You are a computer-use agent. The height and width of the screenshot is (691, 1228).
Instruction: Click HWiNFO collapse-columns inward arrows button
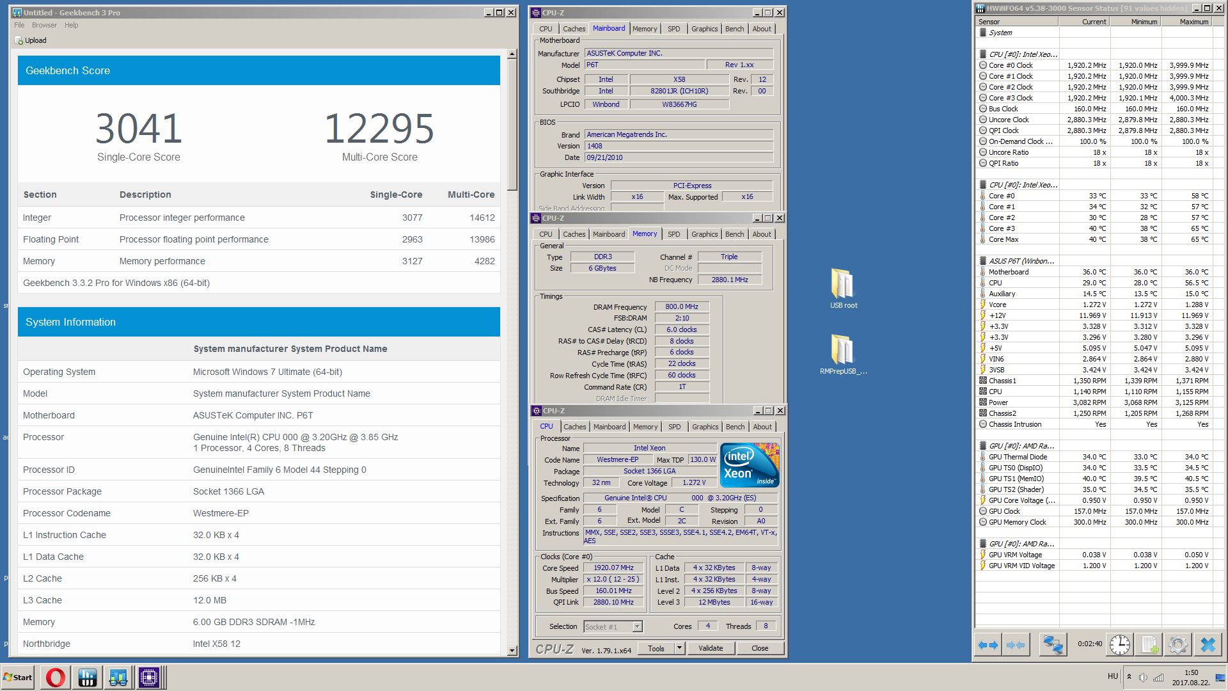1015,645
